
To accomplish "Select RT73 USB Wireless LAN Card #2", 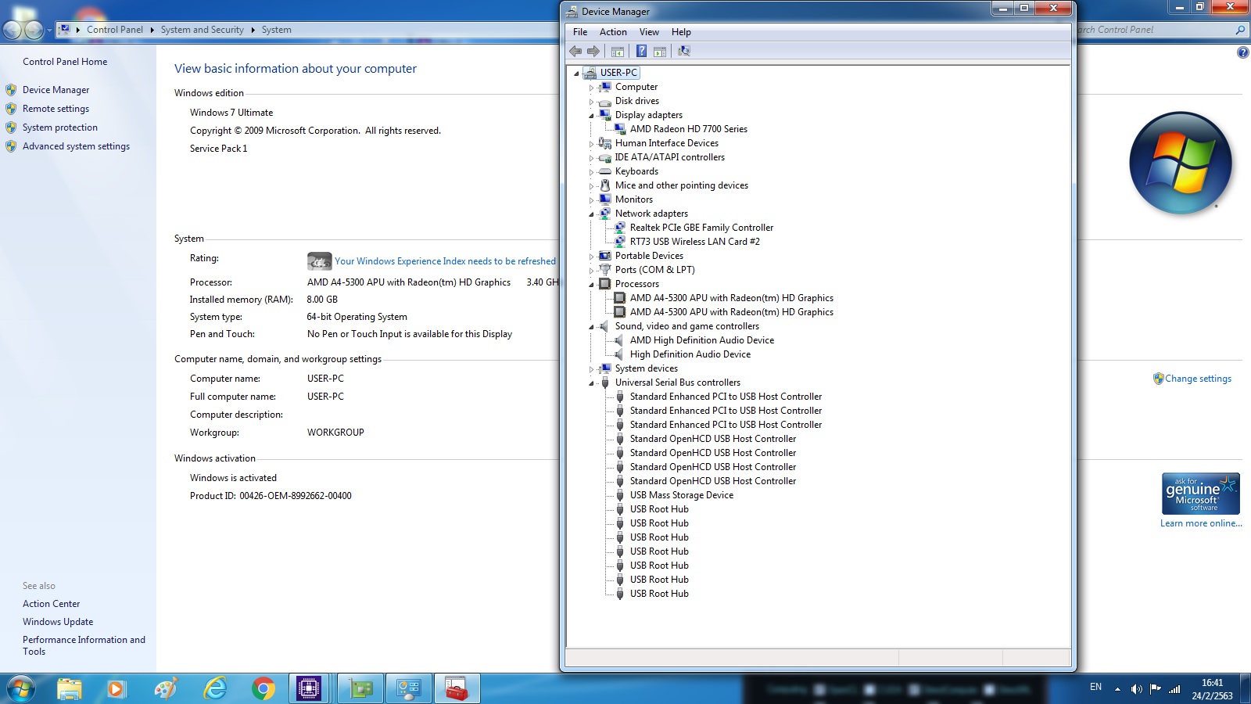I will point(694,242).
